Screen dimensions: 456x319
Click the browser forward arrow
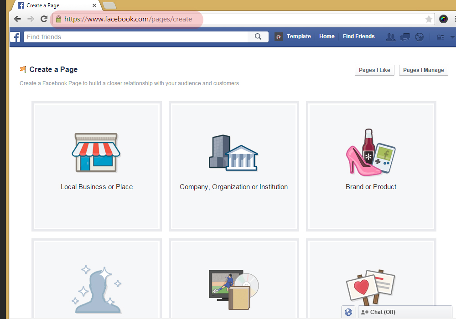coord(31,19)
